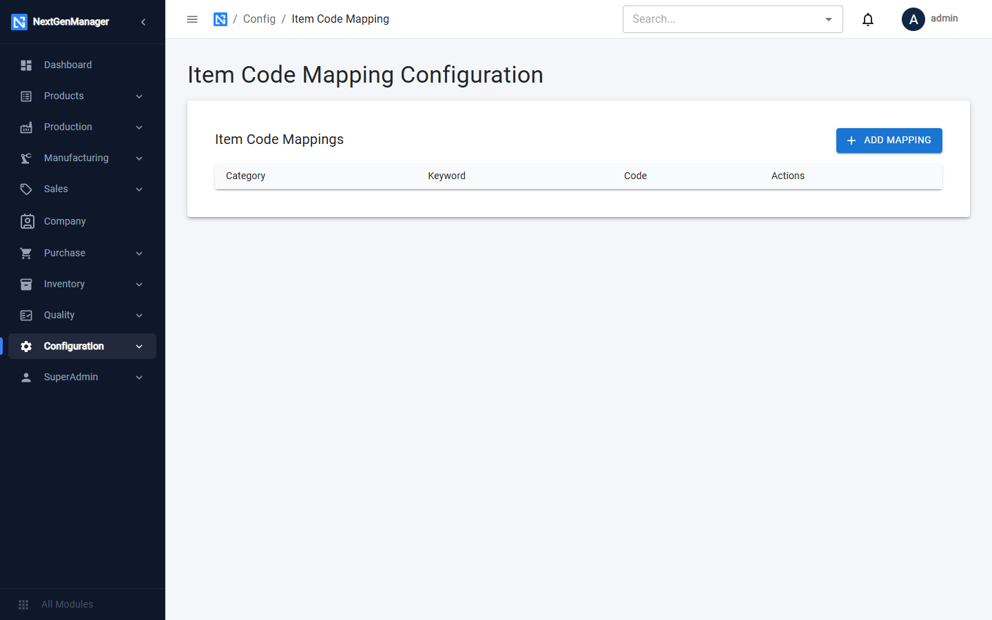Follow the Config breadcrumb link
992x620 pixels.
[259, 19]
